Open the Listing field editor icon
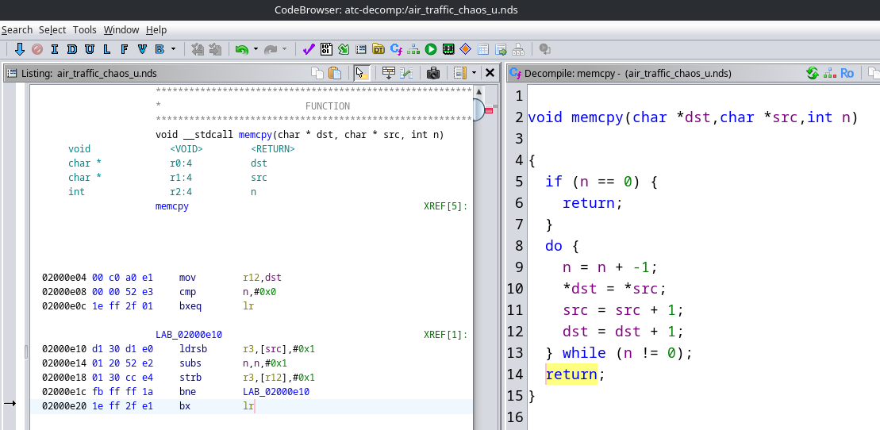The image size is (880, 430). (x=388, y=73)
